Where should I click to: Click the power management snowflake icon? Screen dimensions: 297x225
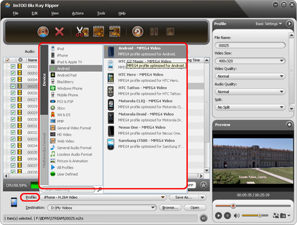click(x=204, y=185)
